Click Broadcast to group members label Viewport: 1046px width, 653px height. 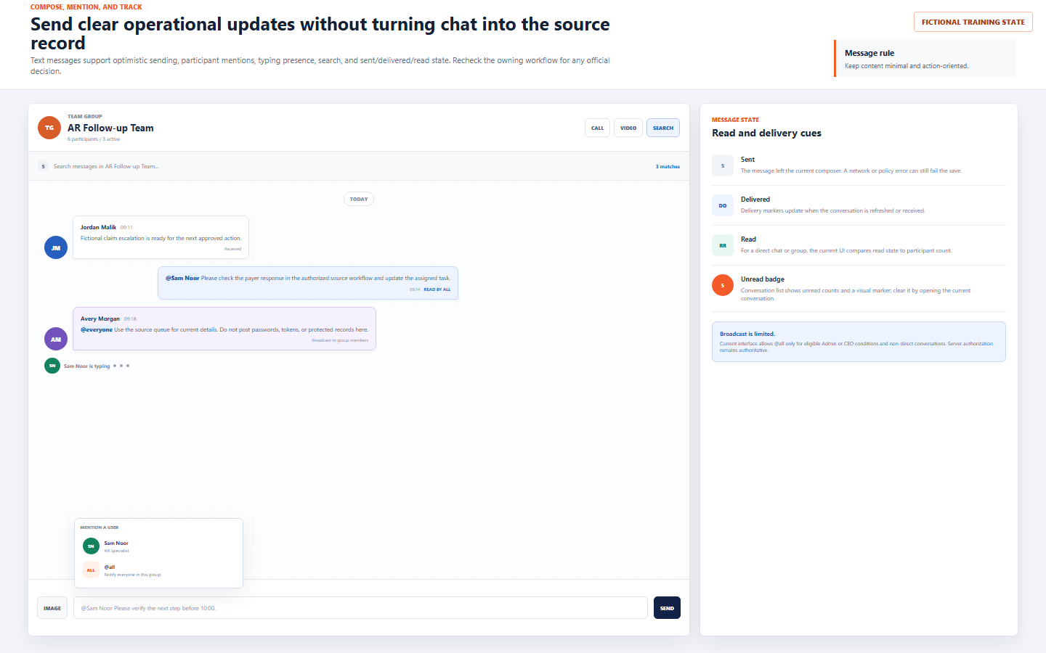click(x=340, y=340)
